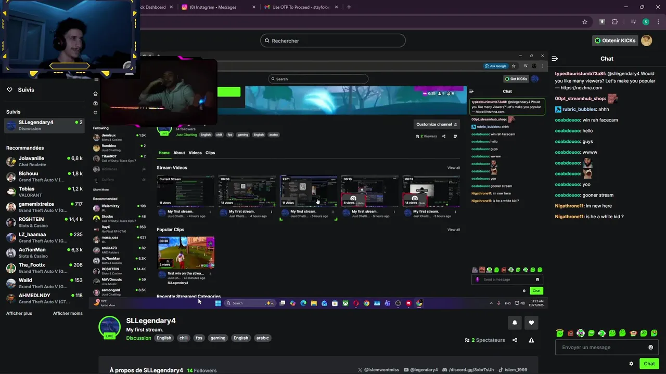Click the TikTok icon islem_1999
Screen dimensions: 666x374
[501, 370]
